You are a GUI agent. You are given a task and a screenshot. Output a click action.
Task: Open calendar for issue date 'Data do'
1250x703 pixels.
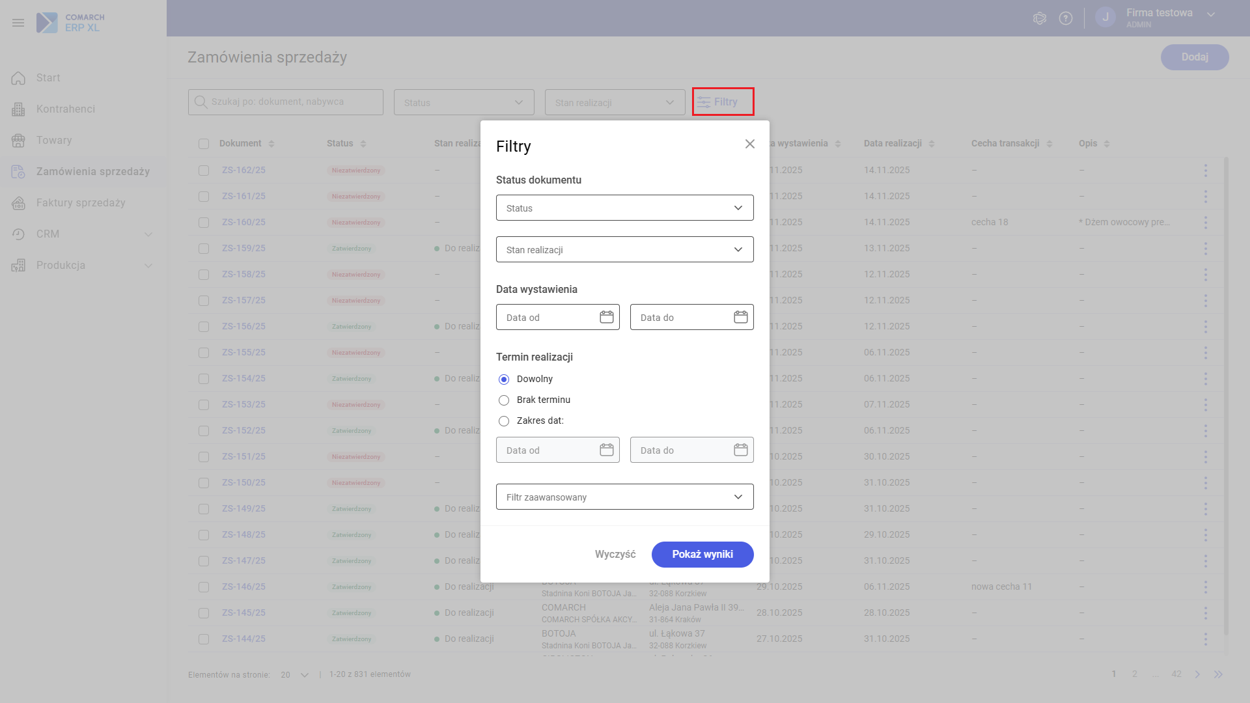740,317
